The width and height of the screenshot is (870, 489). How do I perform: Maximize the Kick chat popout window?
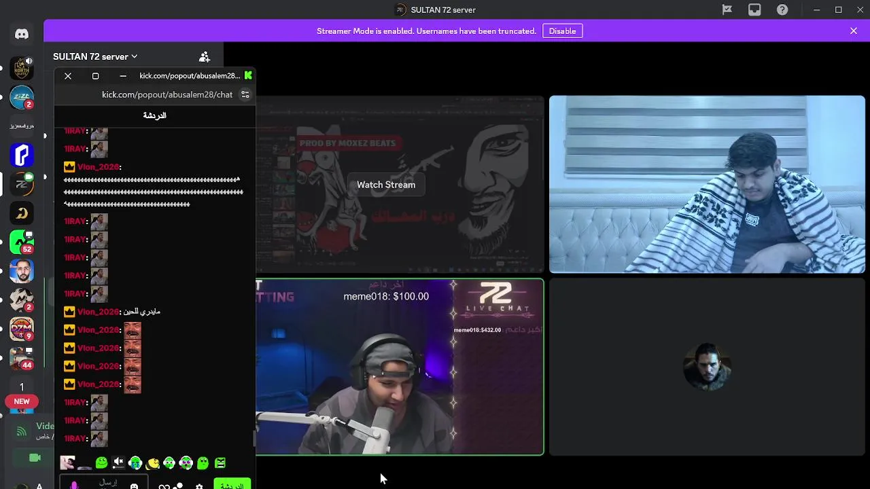(95, 76)
